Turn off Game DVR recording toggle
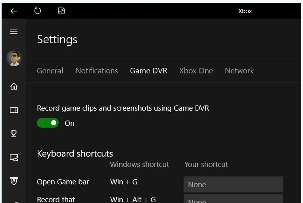 click(48, 123)
